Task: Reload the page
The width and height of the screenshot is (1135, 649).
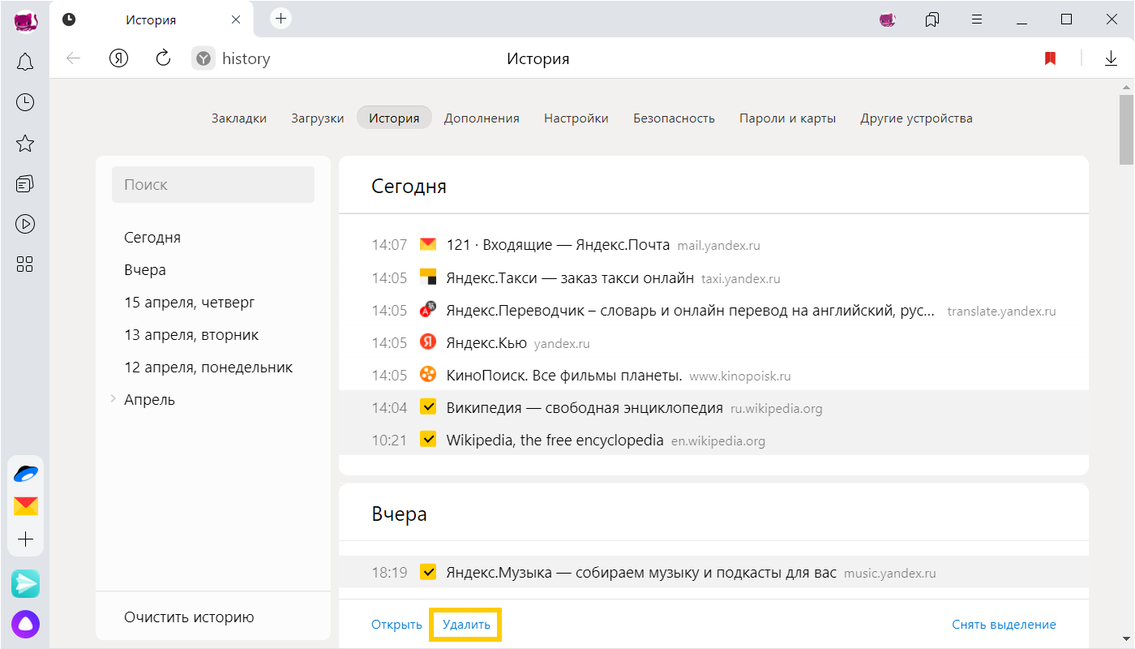Action: coord(163,58)
